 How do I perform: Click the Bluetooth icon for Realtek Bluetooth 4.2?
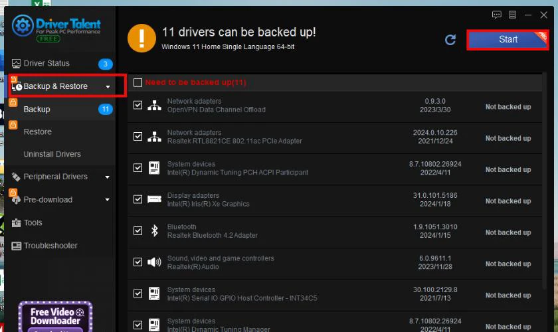pos(154,230)
